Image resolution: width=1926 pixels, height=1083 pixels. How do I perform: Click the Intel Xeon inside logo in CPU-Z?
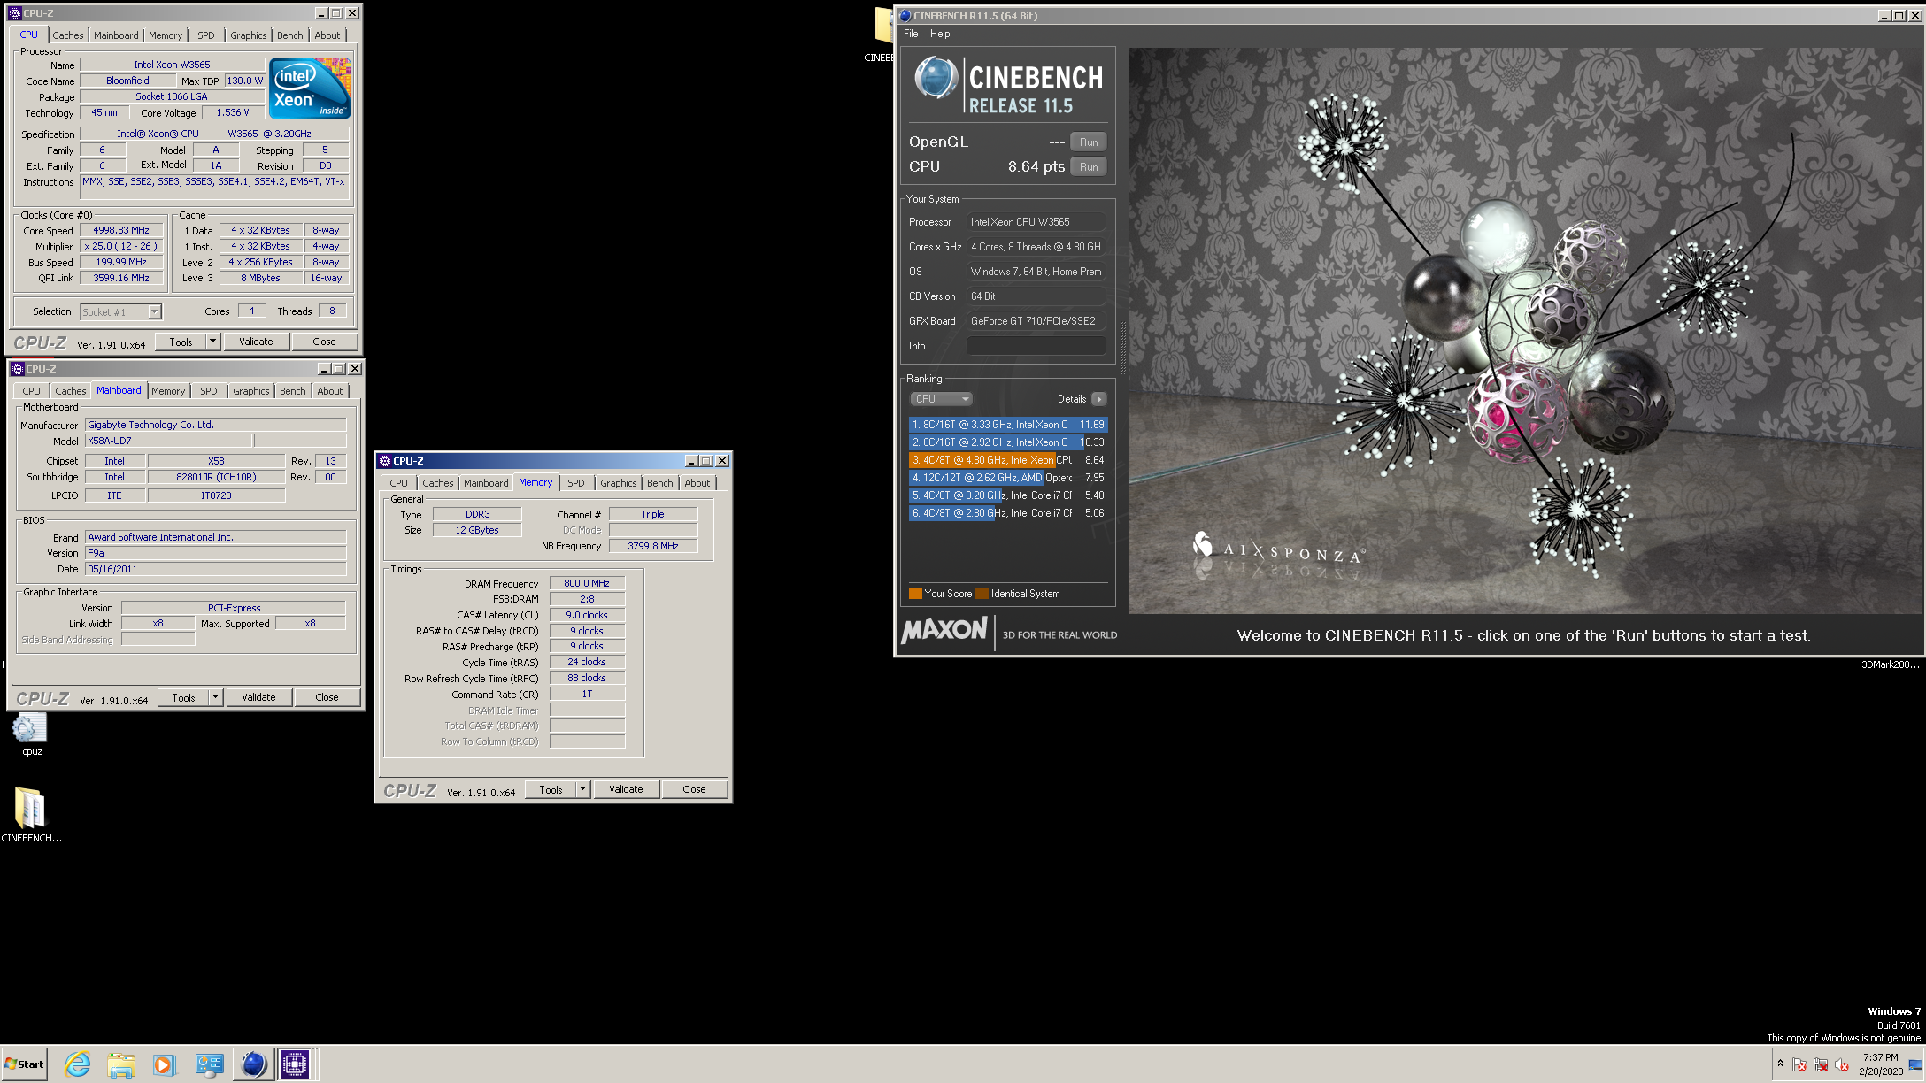pyautogui.click(x=310, y=88)
